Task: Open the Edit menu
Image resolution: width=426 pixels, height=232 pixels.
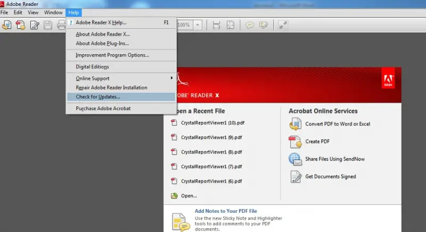Action: pos(18,12)
